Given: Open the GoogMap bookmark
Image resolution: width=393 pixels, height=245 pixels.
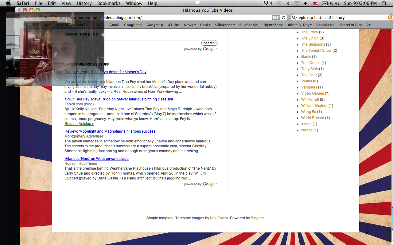Looking at the screenshot, I should coord(155,25).
